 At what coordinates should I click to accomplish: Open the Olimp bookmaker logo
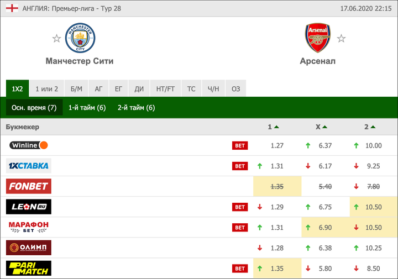point(29,248)
